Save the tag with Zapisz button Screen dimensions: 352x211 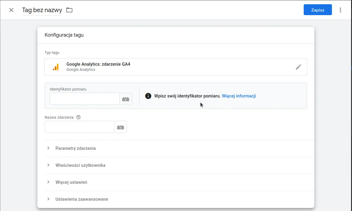[x=318, y=10]
